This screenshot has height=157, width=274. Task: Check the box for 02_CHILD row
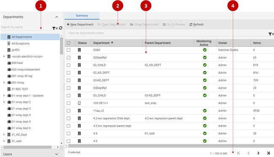[68, 65]
